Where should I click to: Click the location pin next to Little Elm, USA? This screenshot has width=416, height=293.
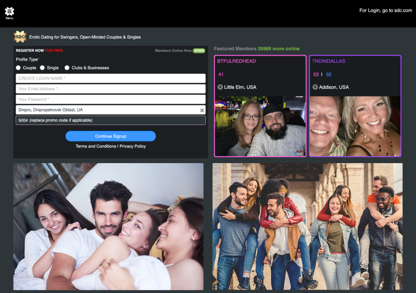point(220,87)
